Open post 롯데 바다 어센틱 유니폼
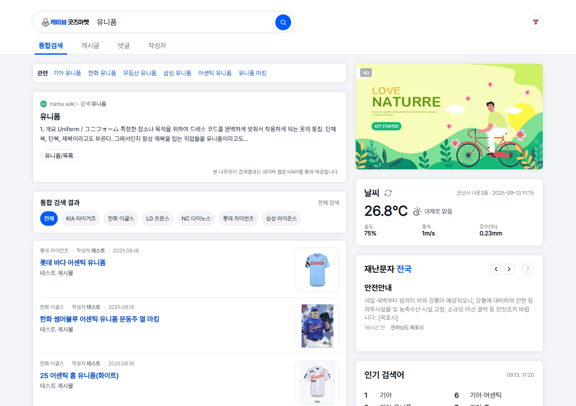Image resolution: width=576 pixels, height=406 pixels. coord(73,262)
